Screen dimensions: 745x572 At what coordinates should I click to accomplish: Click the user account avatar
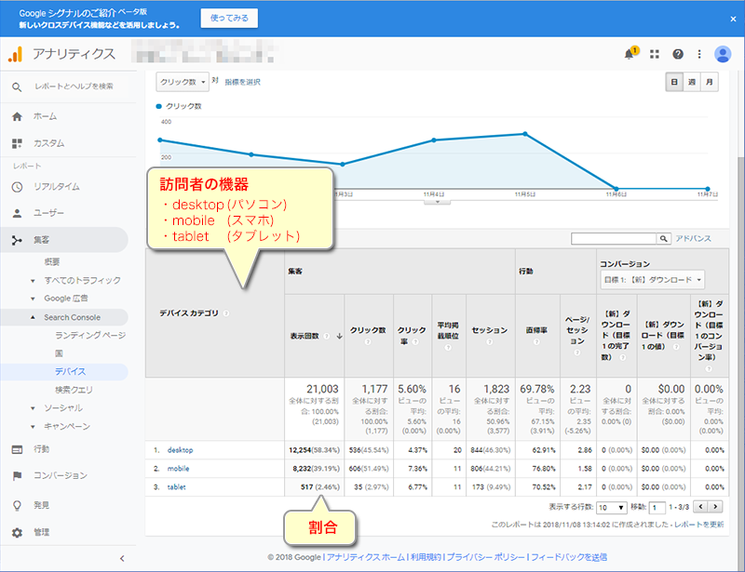click(723, 54)
